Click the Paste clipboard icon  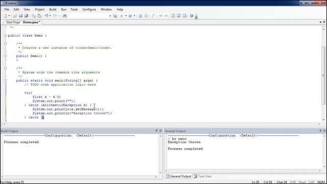pyautogui.click(x=39, y=16)
